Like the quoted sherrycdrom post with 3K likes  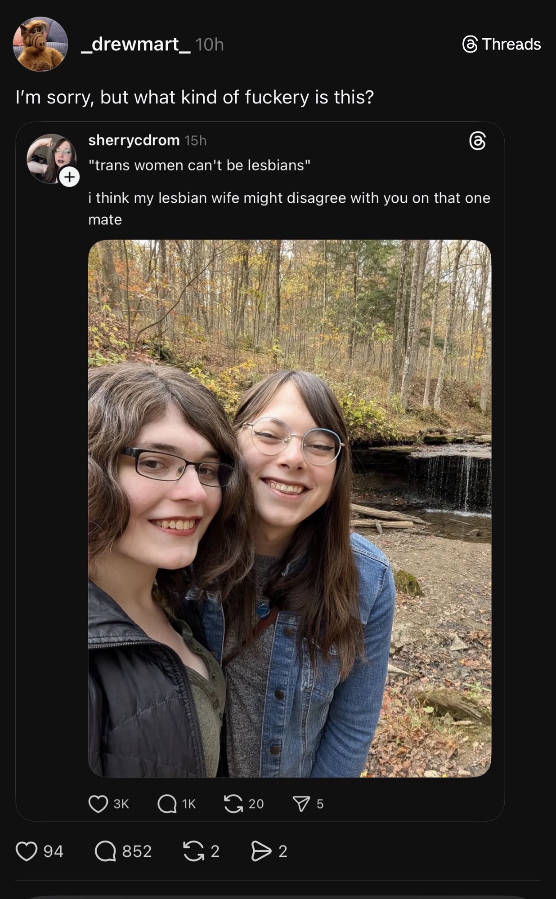coord(98,804)
